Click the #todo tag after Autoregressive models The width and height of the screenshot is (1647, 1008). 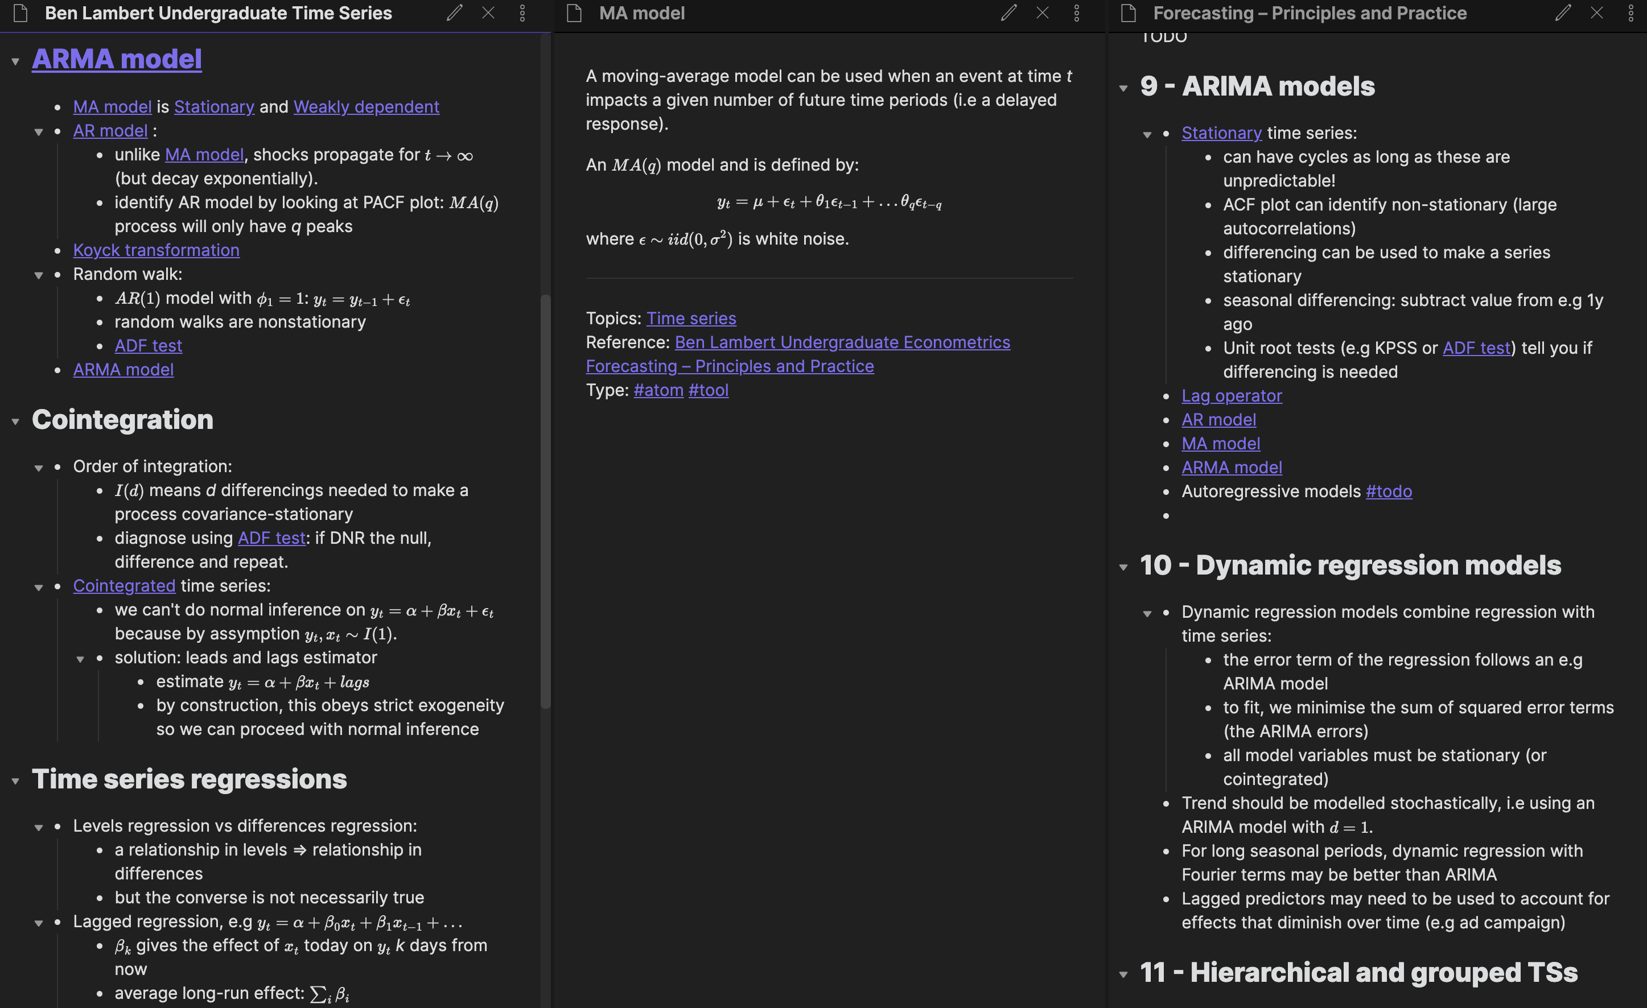1389,491
